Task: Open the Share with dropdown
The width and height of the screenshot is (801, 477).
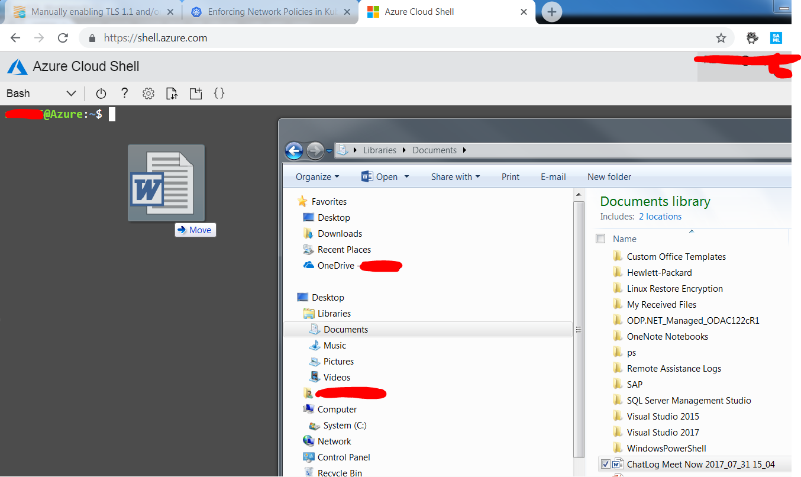Action: 456,176
